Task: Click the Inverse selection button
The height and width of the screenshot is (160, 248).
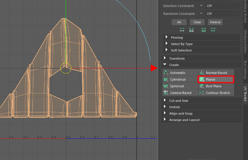Action: (x=215, y=22)
